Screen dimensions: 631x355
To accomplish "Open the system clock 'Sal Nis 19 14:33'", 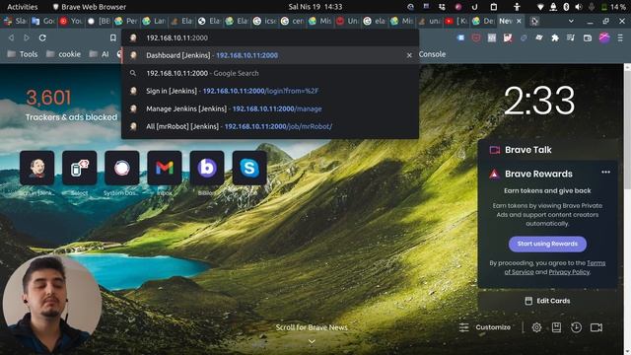I will pyautogui.click(x=315, y=7).
